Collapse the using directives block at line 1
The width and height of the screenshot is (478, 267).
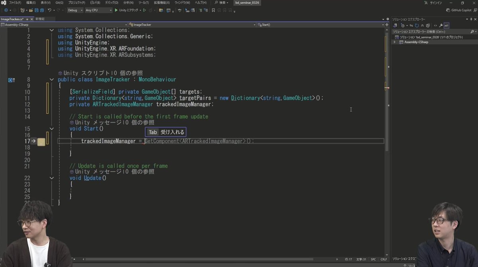pos(52,30)
